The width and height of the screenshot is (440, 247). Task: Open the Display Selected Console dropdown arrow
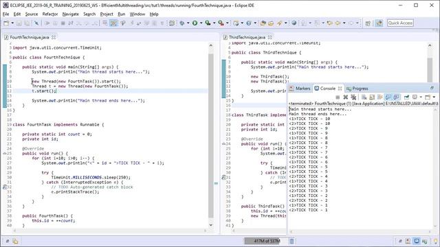421,97
